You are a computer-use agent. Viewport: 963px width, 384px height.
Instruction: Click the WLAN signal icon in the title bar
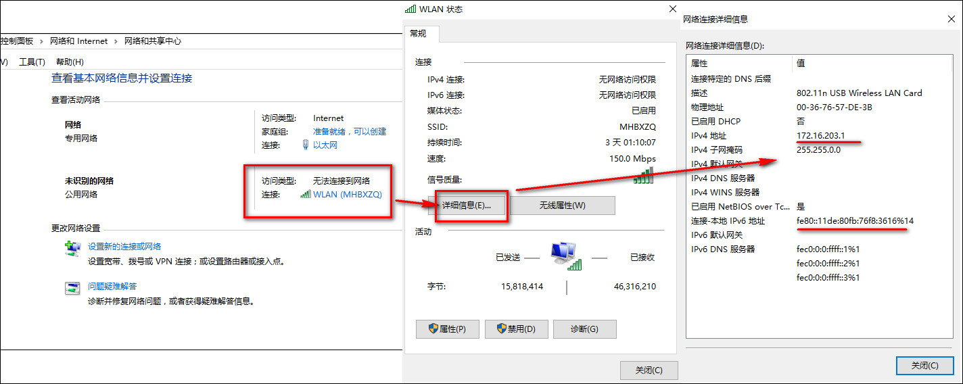(x=410, y=9)
